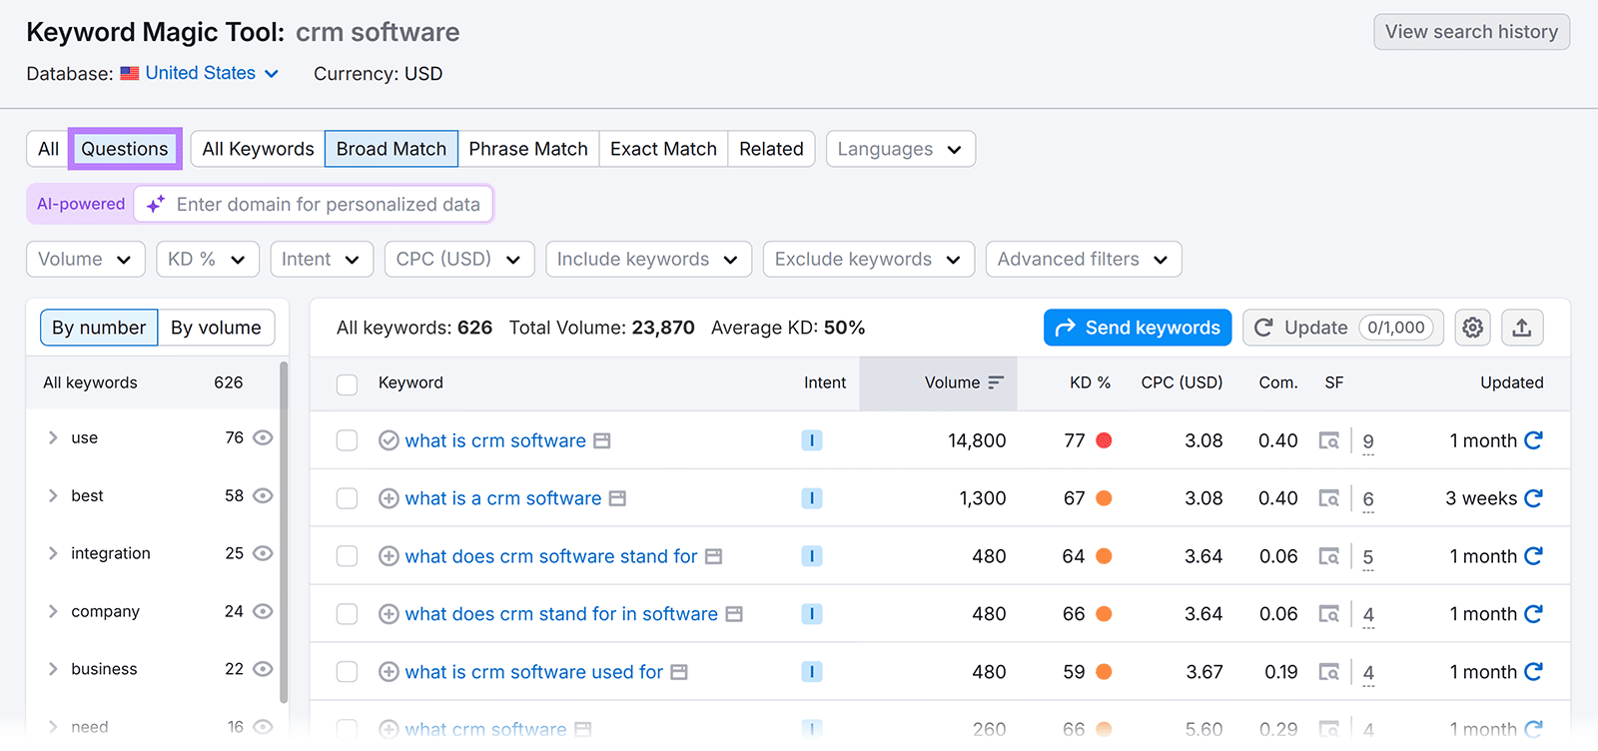Screen dimensions: 1598x751
Task: Check 'what does crm stand for in software' checkbox
Action: 347,614
